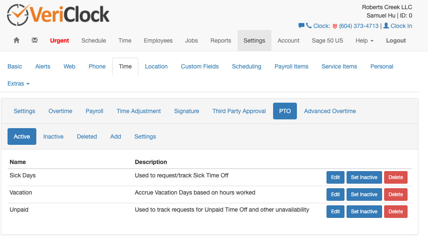This screenshot has height=240, width=428.
Task: Open the Payroll Items settings tab
Action: point(291,66)
